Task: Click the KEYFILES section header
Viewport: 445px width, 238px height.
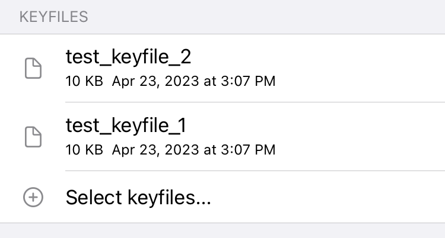Action: [x=53, y=17]
